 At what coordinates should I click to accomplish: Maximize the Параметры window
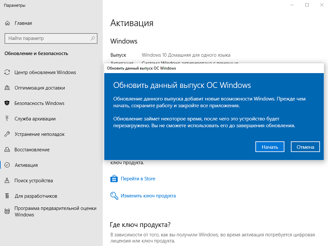click(307, 5)
